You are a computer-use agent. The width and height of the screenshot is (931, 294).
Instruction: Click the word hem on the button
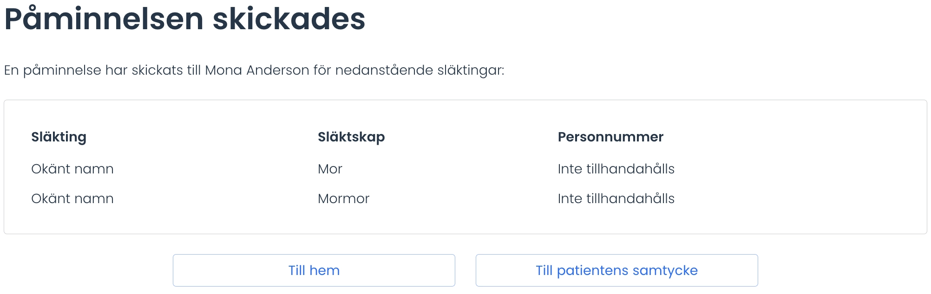(x=324, y=270)
